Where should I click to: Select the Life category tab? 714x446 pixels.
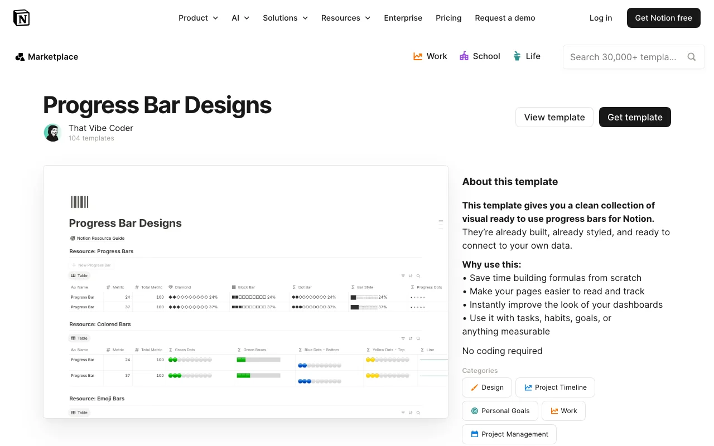click(527, 56)
